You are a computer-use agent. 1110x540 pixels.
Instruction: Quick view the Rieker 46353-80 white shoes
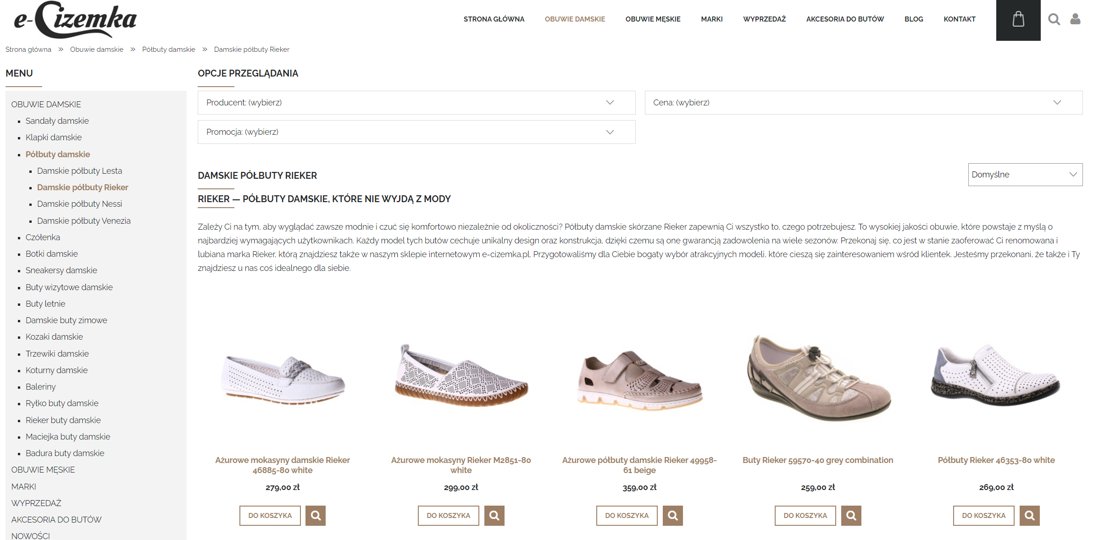tap(1029, 516)
